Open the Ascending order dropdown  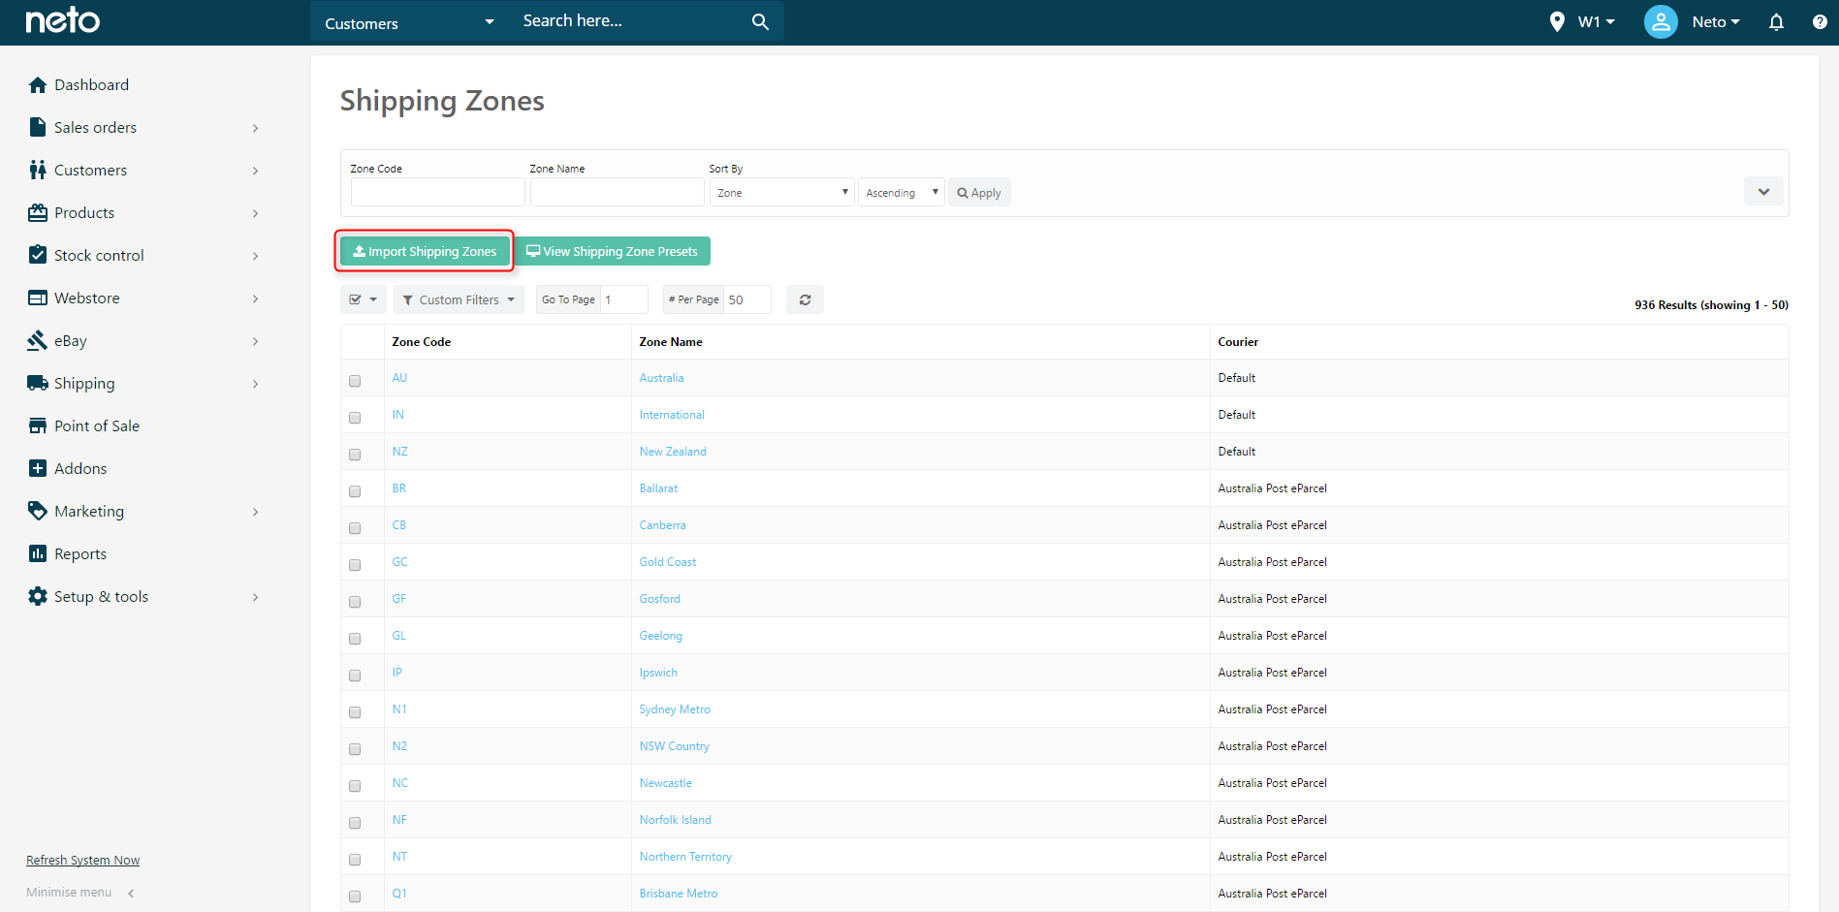(902, 193)
